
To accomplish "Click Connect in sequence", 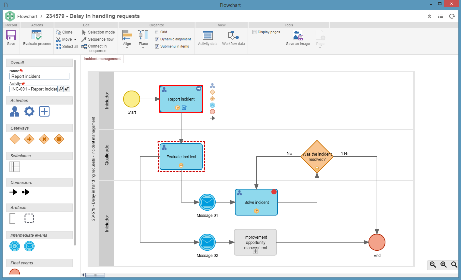I will (x=94, y=49).
